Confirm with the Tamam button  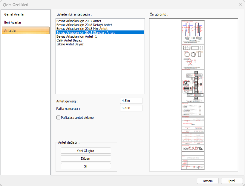pos(207,181)
